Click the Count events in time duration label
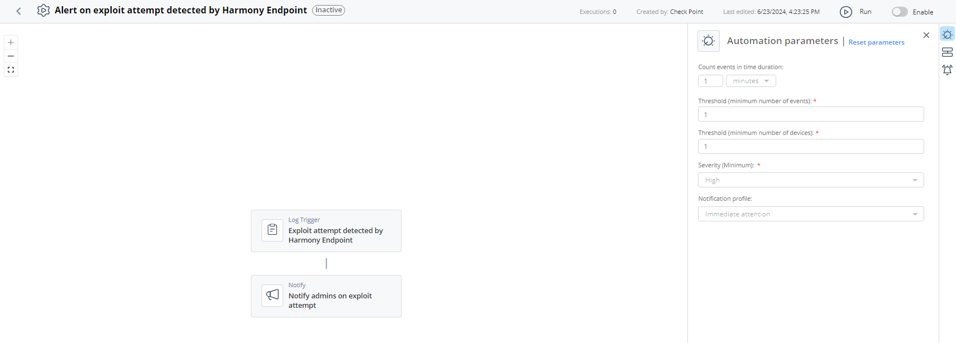Screen dimensions: 956x343 click(x=740, y=67)
